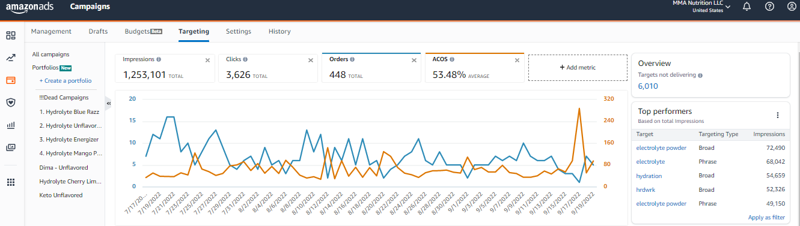Open the help question mark icon
This screenshot has height=226, width=800.
click(769, 7)
